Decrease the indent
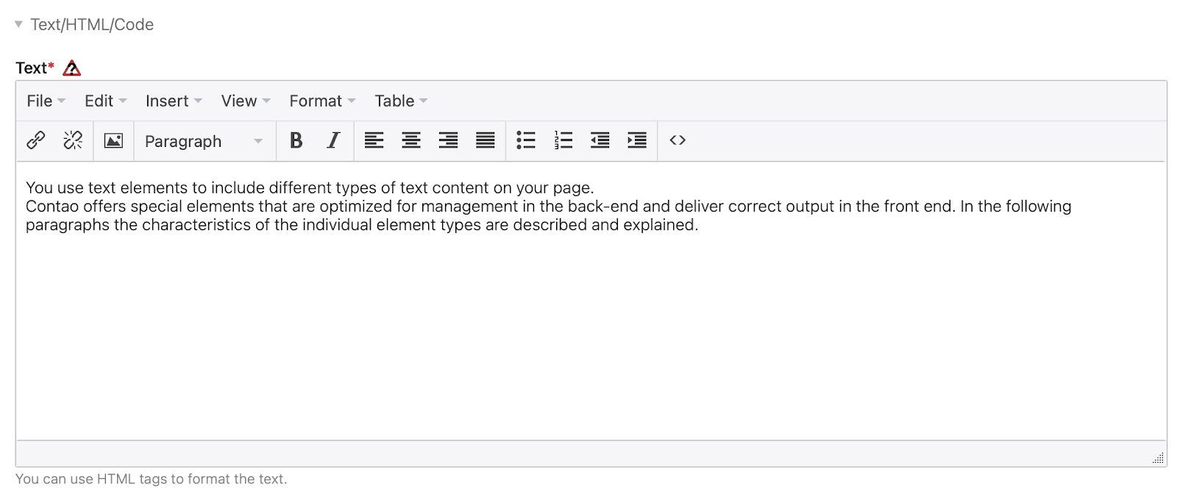Viewport: 1177px width, 493px height. [x=600, y=140]
